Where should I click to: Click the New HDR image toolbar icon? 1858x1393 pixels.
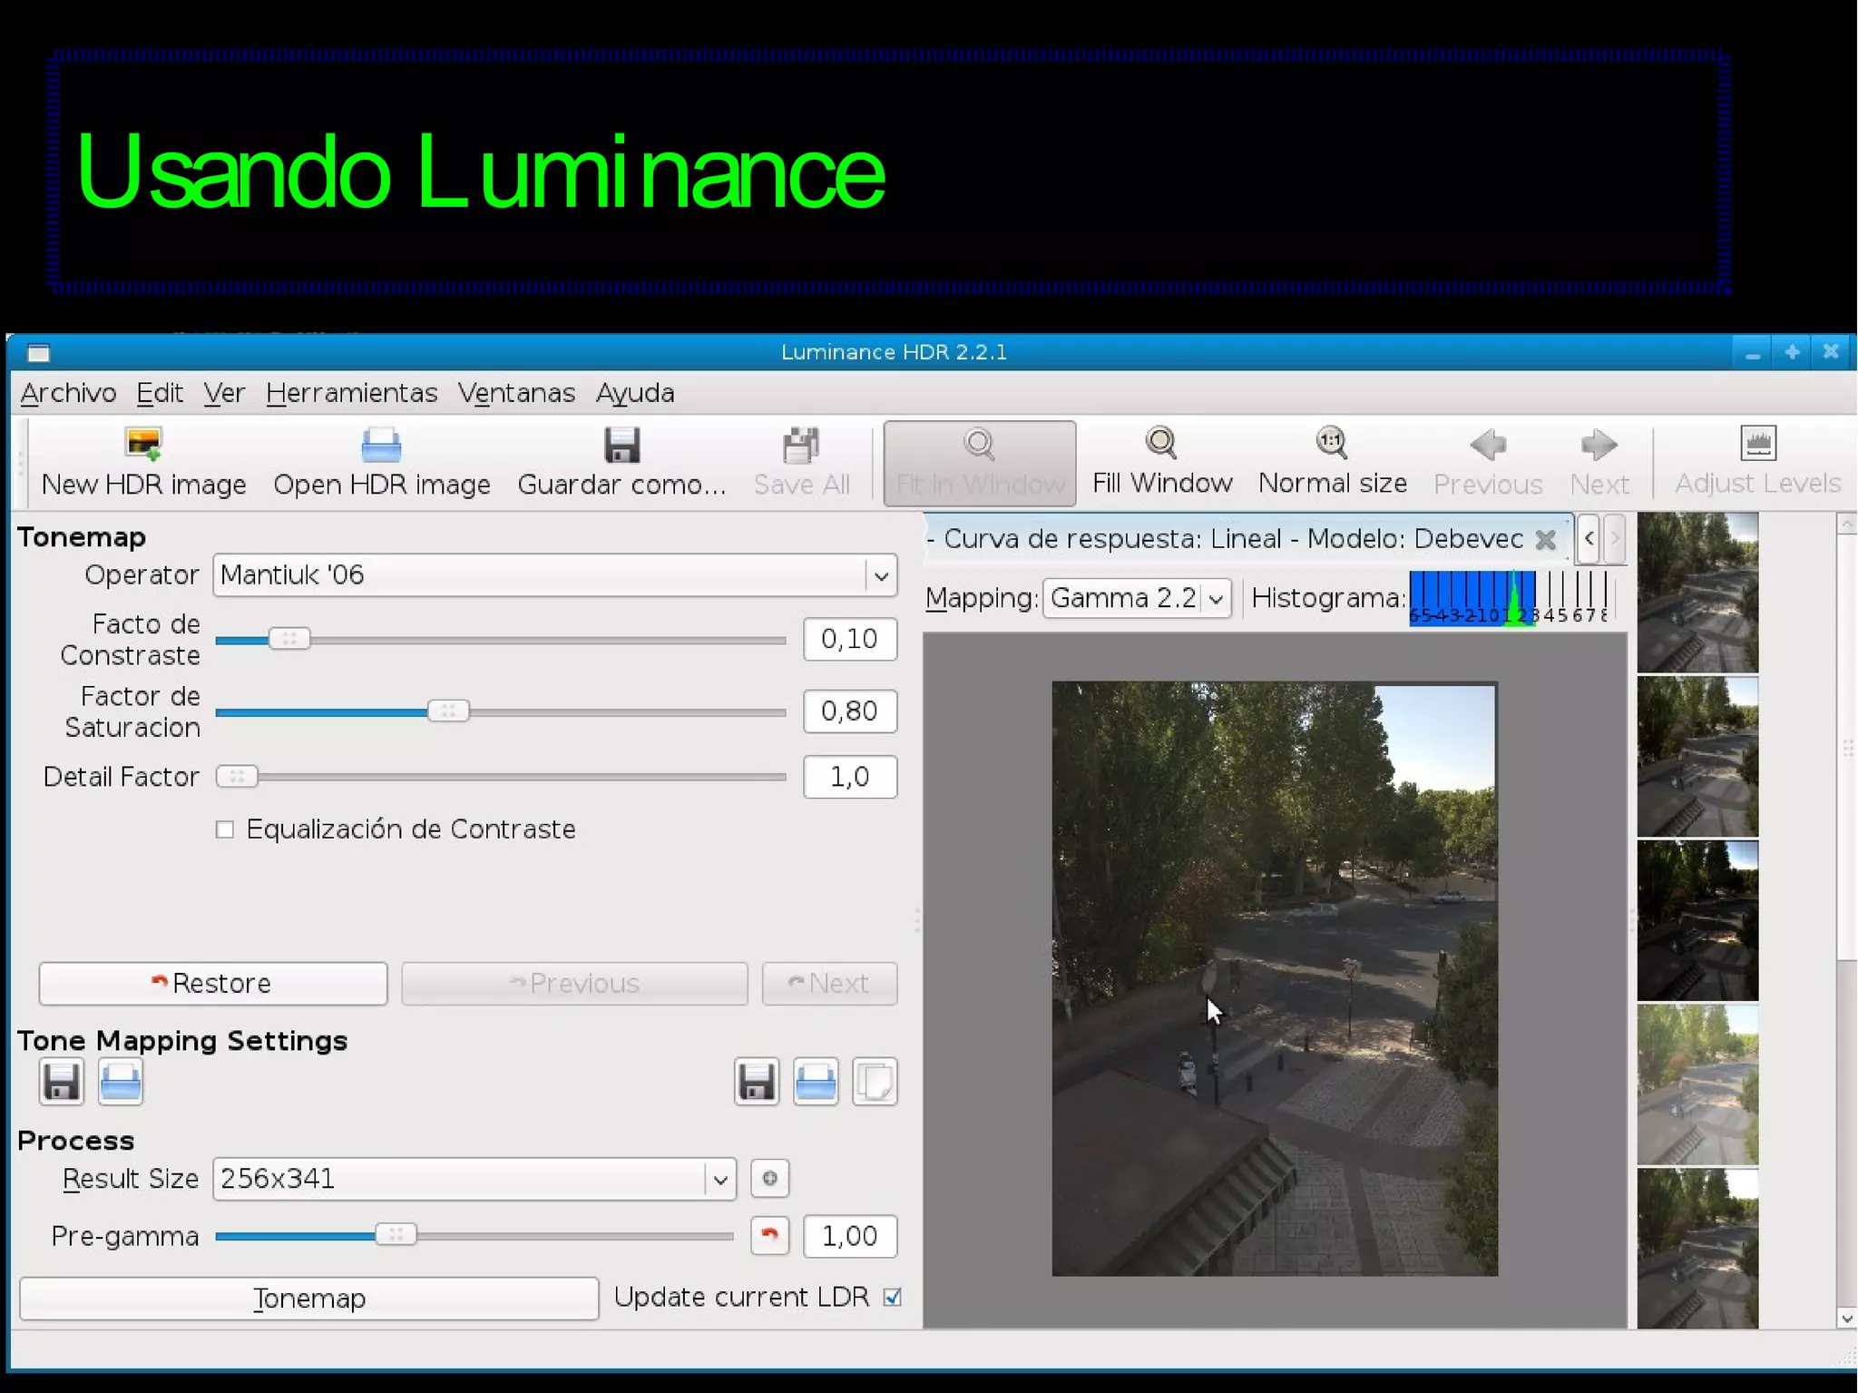click(x=143, y=445)
